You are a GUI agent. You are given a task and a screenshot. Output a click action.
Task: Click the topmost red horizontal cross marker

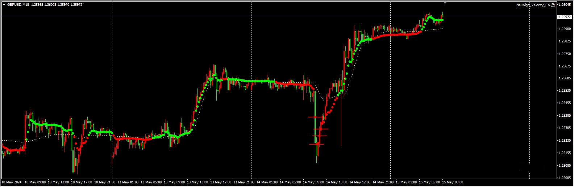coord(315,117)
